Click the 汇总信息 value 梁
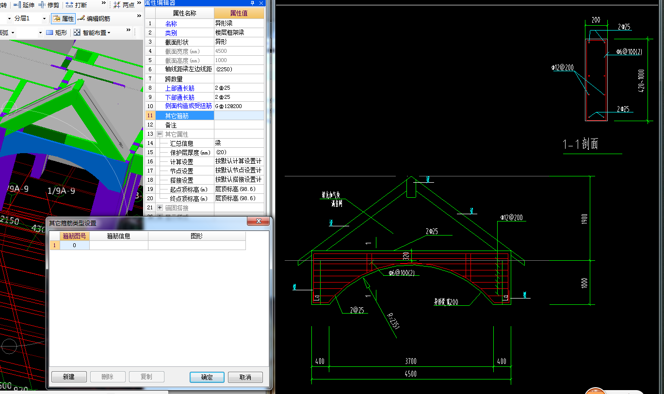This screenshot has width=664, height=394. [x=239, y=143]
